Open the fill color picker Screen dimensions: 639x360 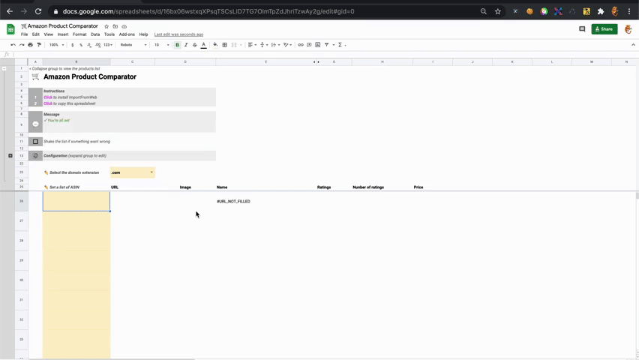(x=215, y=45)
